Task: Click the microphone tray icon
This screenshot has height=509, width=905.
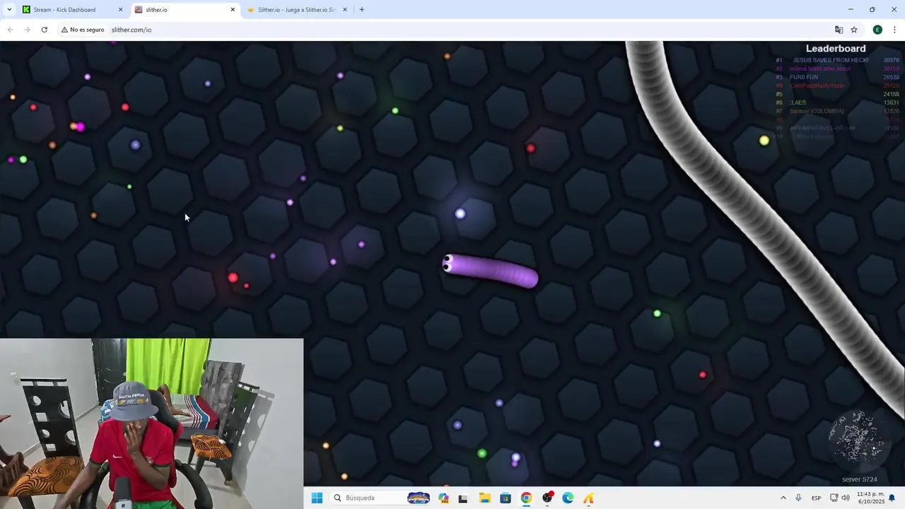Action: pos(798,498)
